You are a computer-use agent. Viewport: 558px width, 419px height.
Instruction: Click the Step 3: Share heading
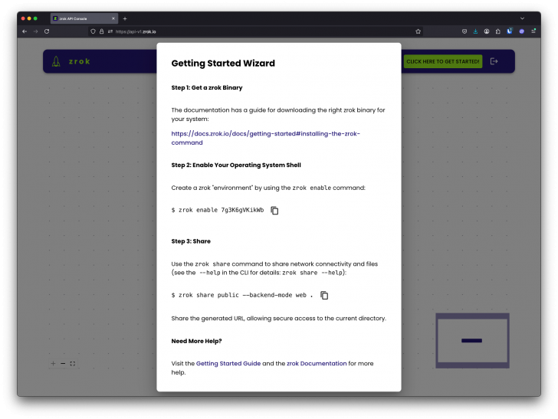coord(191,241)
